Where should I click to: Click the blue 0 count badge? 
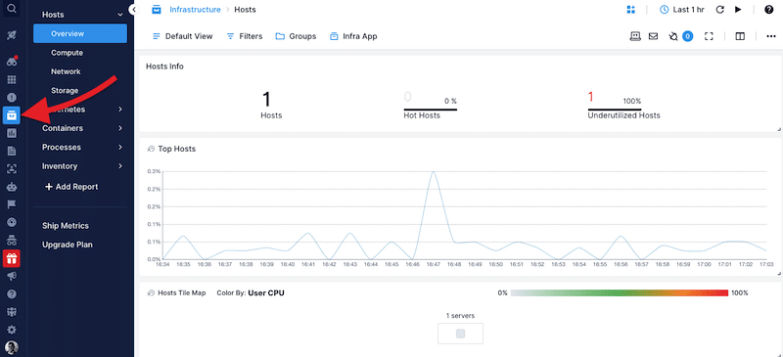(688, 36)
